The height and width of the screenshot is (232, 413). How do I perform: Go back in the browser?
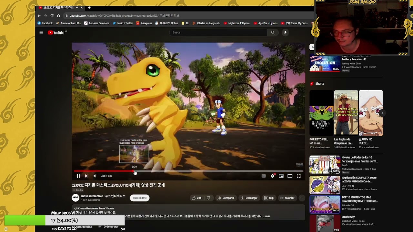39,15
